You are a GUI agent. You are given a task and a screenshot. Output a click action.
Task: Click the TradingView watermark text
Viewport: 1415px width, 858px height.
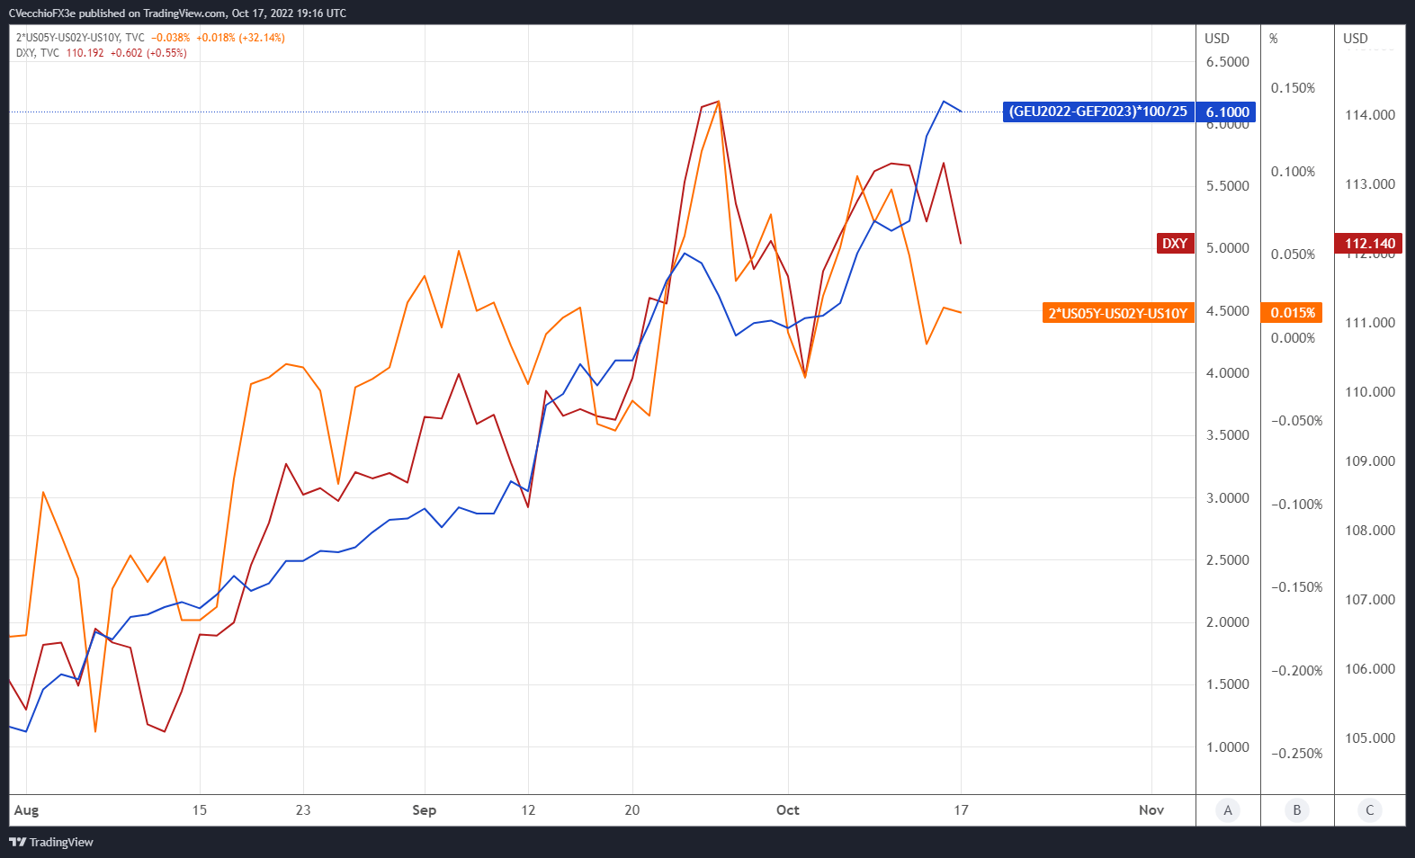(61, 842)
